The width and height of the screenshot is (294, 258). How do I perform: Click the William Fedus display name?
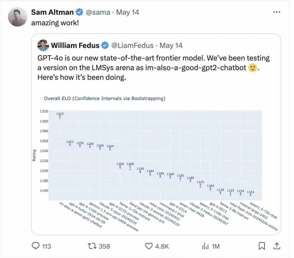[75, 45]
